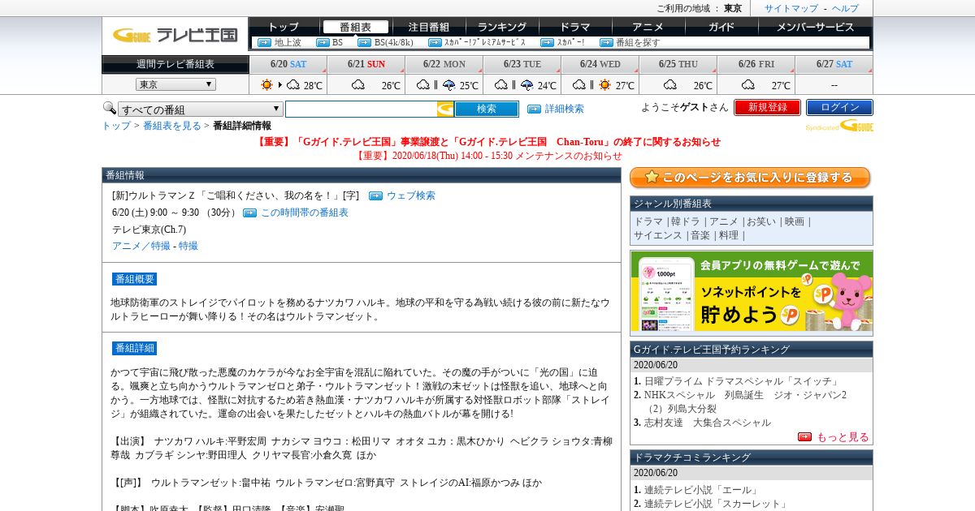975x511 pixels.
Task: Click このページをお気に入りに登録する button
Action: [x=750, y=178]
